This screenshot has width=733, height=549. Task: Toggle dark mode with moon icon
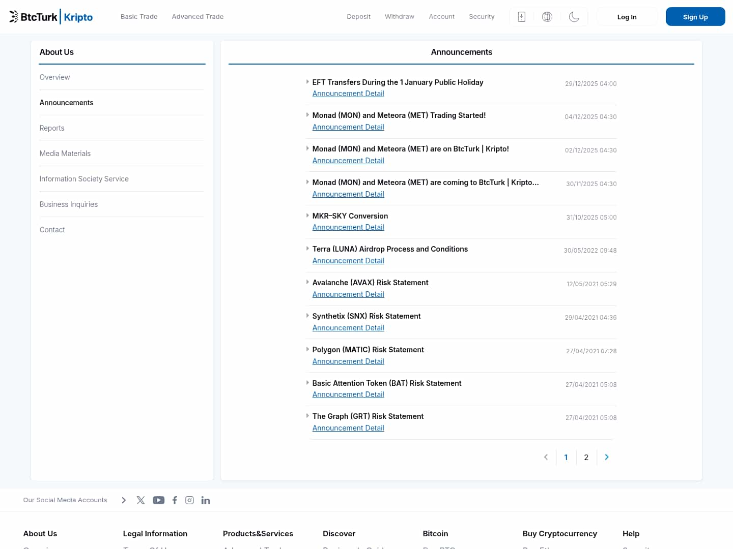point(574,17)
